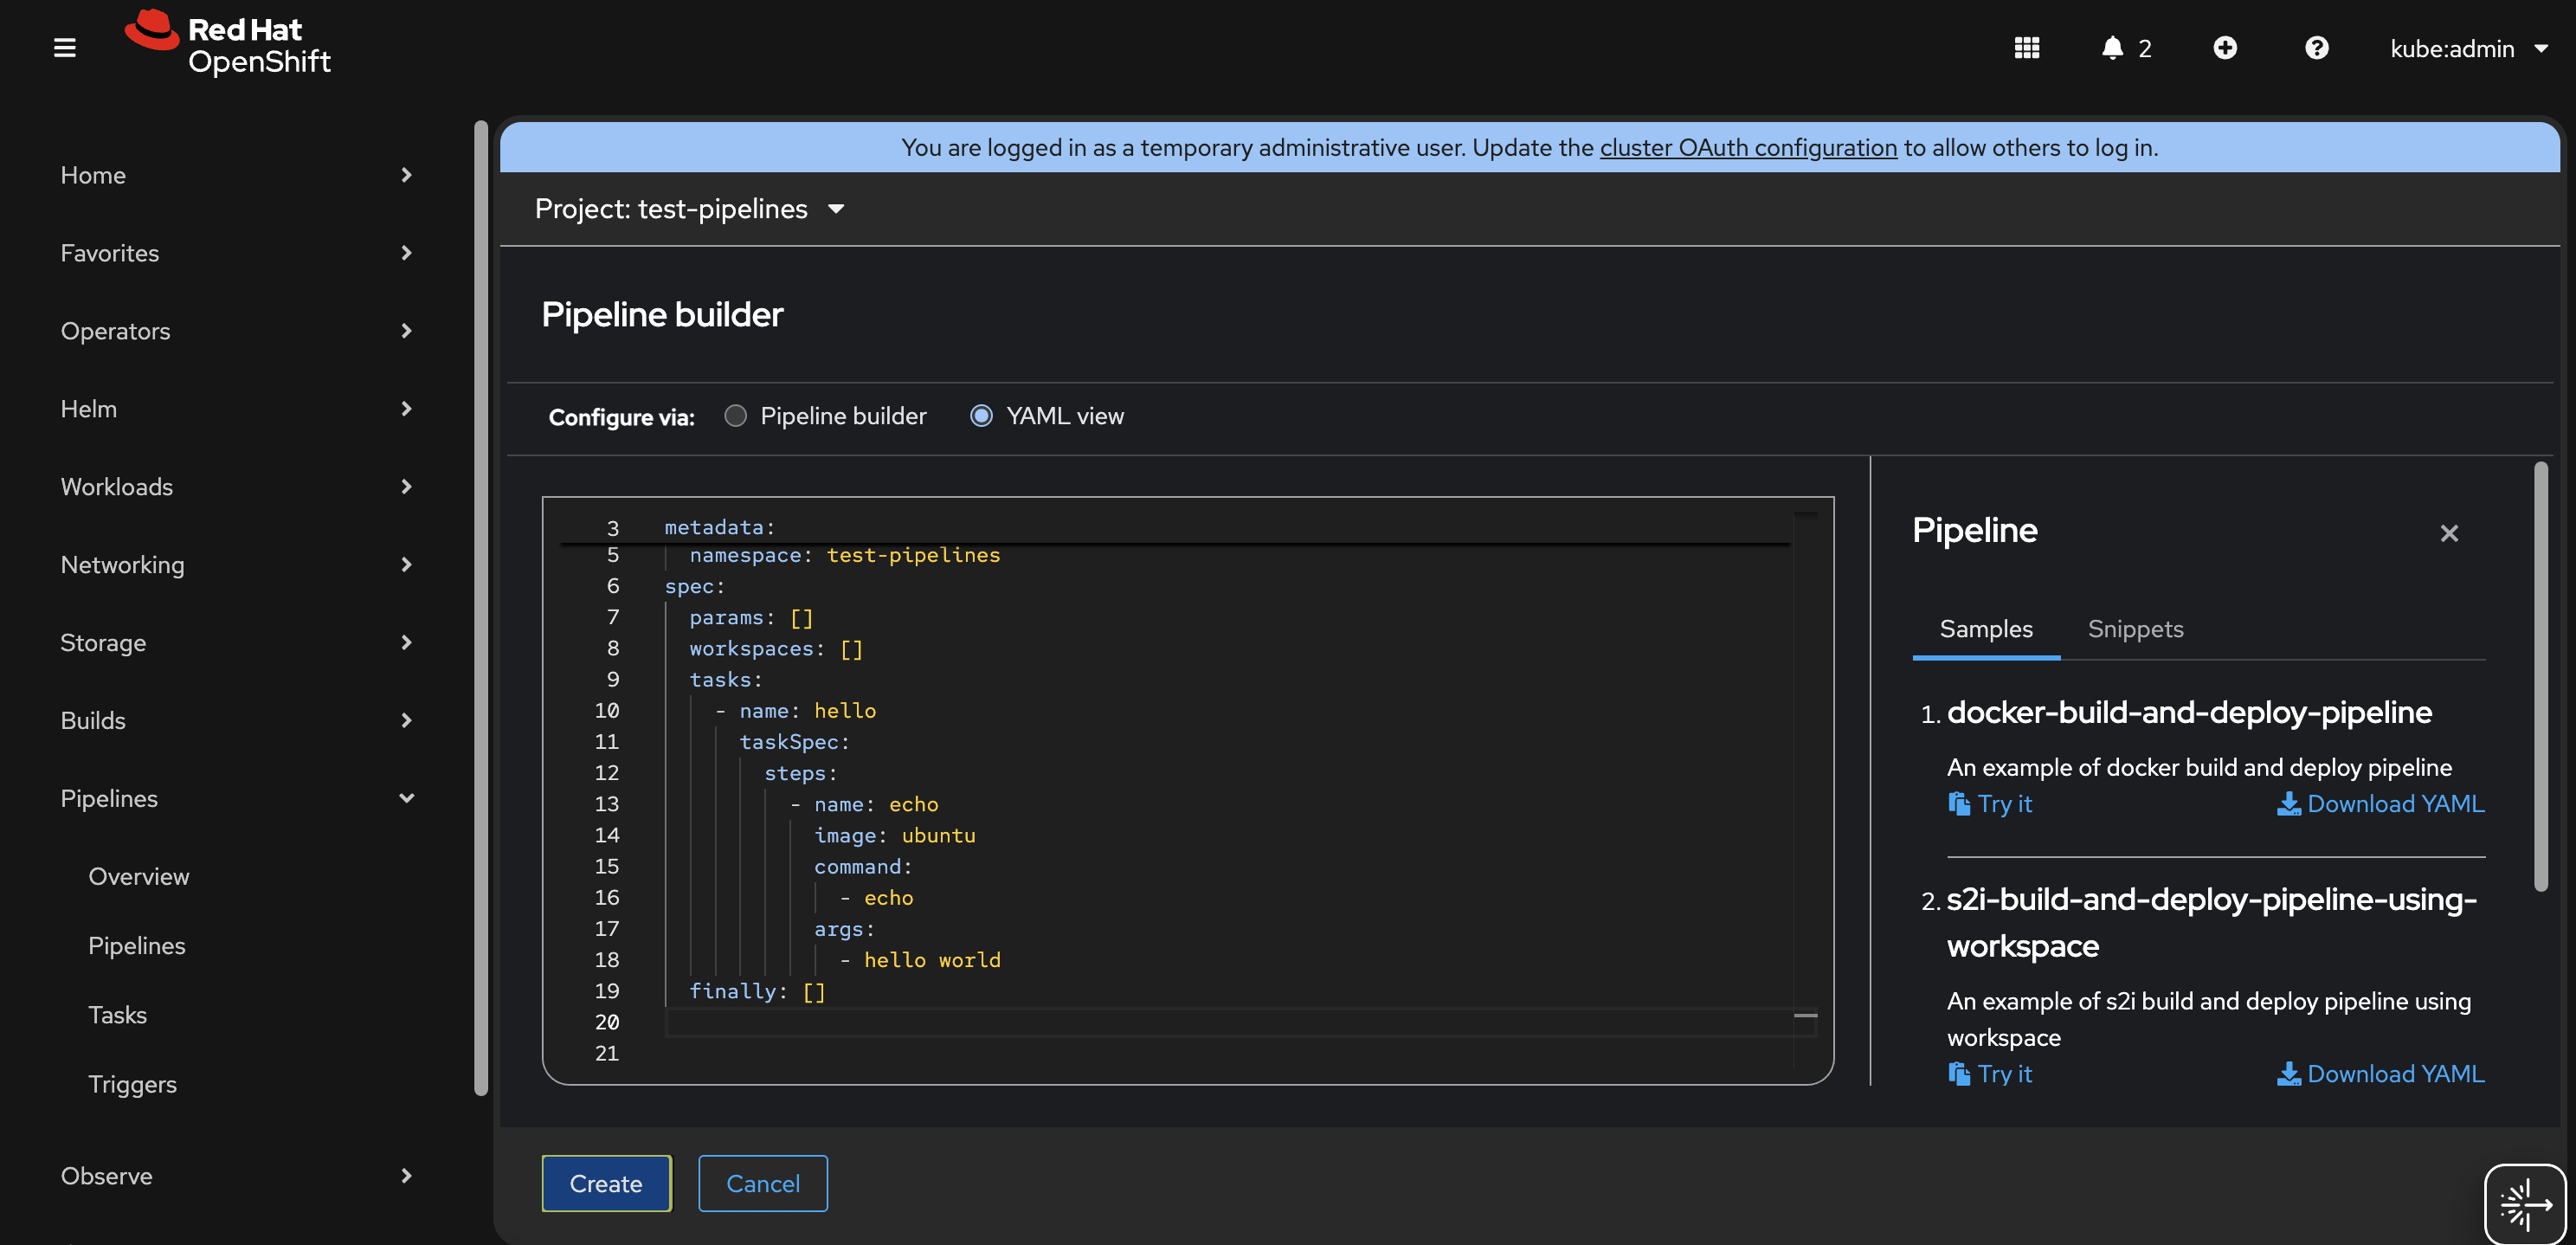Follow the cluster OAuth configuration link

pos(1747,147)
